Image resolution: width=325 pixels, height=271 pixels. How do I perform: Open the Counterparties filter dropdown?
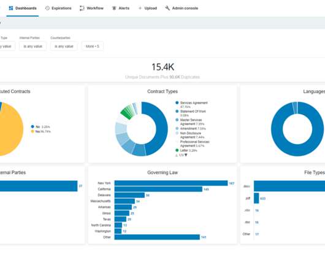tap(64, 46)
